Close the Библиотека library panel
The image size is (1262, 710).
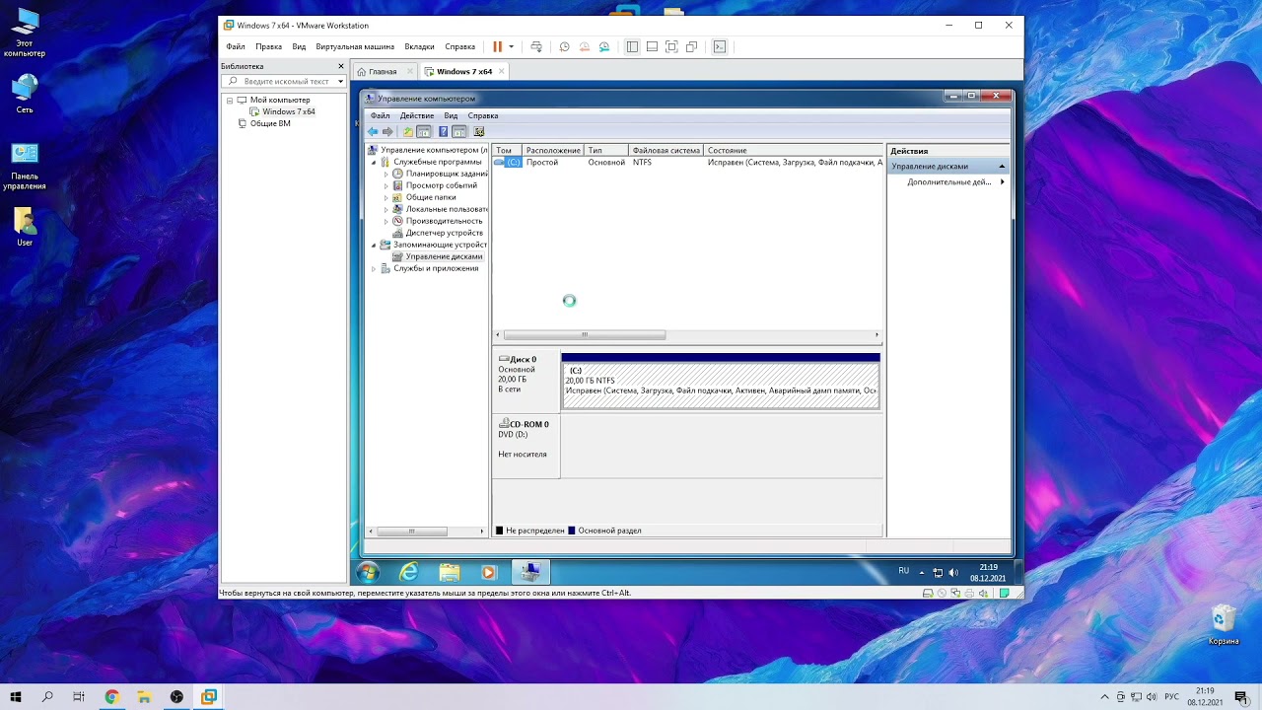341,66
